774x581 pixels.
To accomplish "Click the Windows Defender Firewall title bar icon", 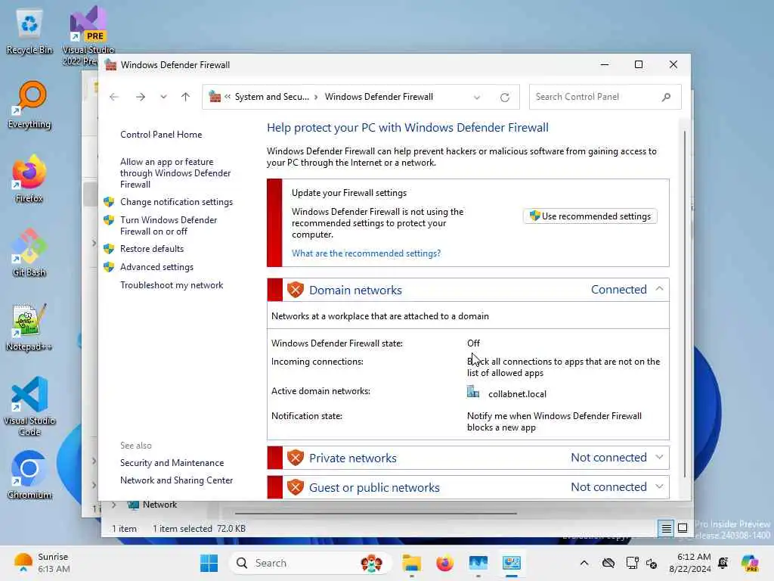I will coord(110,65).
